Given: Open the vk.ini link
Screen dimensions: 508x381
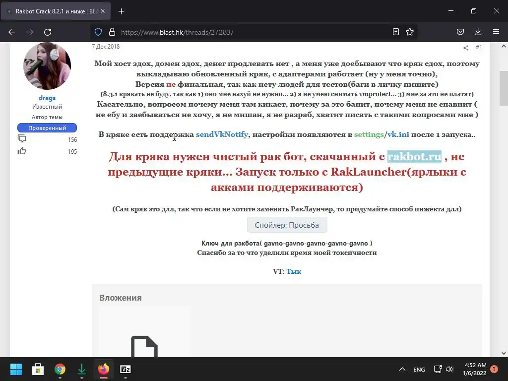Looking at the screenshot, I should (398, 134).
